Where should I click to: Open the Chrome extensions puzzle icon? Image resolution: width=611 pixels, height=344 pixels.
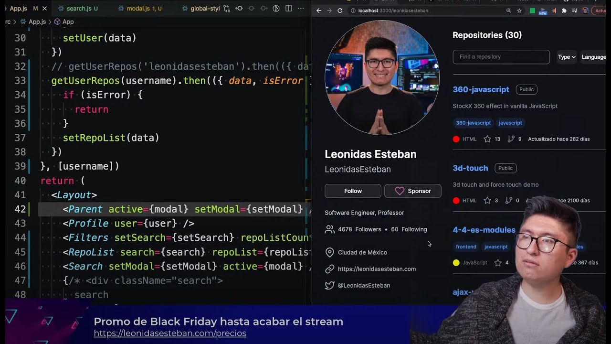tap(564, 11)
